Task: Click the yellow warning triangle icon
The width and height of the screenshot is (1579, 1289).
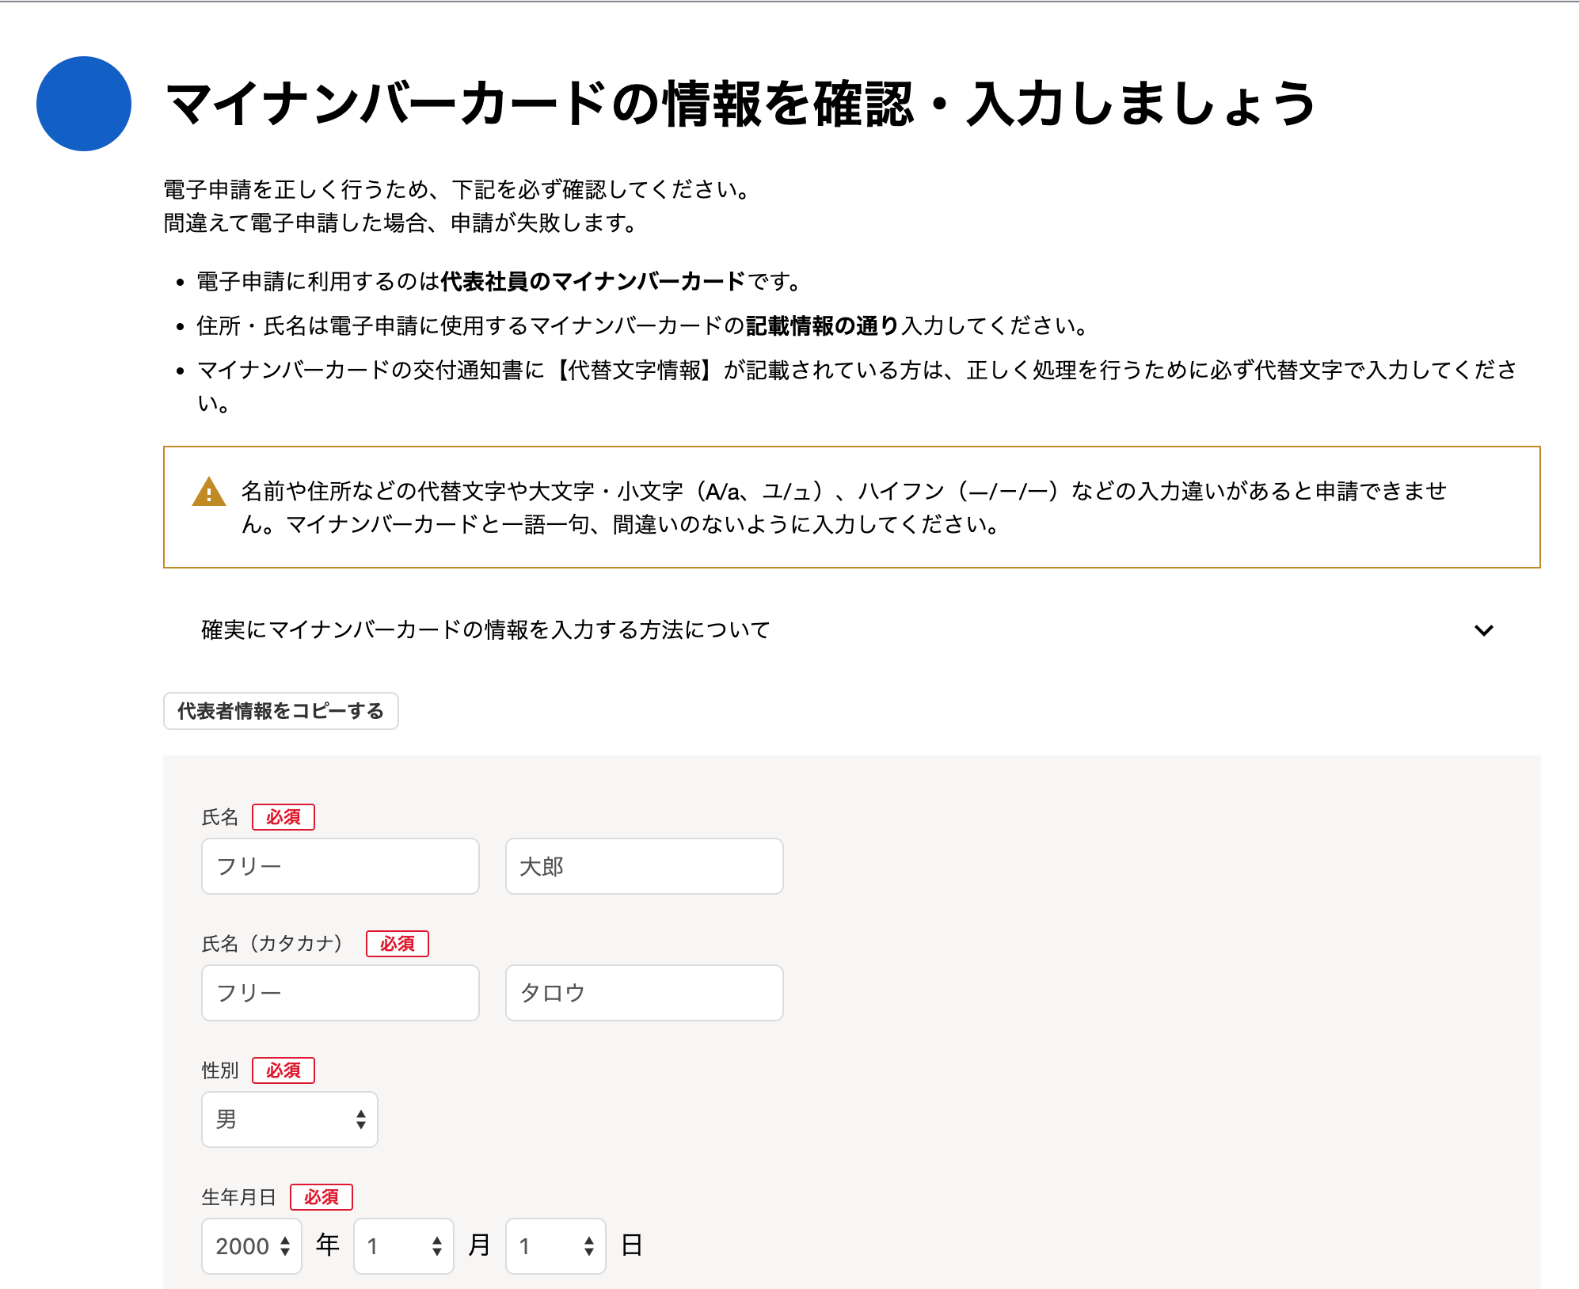Action: (209, 492)
